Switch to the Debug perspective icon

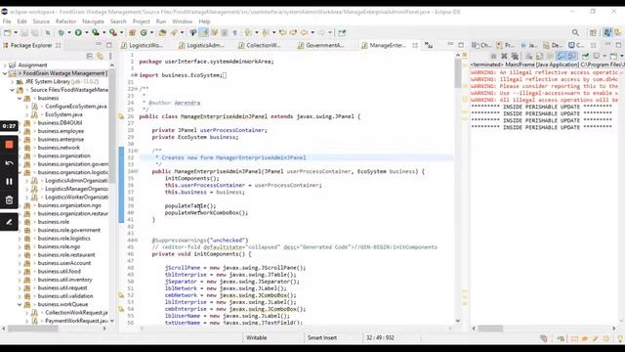(618, 32)
